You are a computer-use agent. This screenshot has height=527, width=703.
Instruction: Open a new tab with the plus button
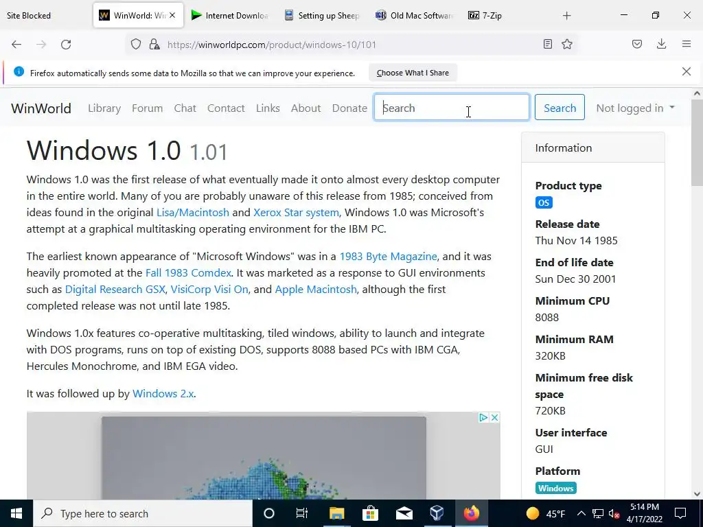pyautogui.click(x=566, y=16)
